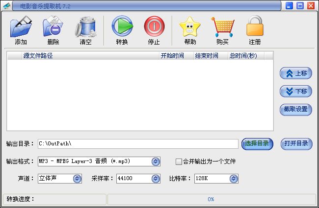Screen dimensions: 319x208
Task: Open the bitrate (比特率) 128K dropdown
Action: 234,179
